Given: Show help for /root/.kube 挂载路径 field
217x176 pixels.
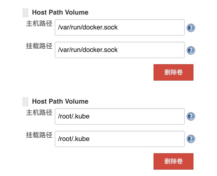Looking at the screenshot, I should 191,139.
